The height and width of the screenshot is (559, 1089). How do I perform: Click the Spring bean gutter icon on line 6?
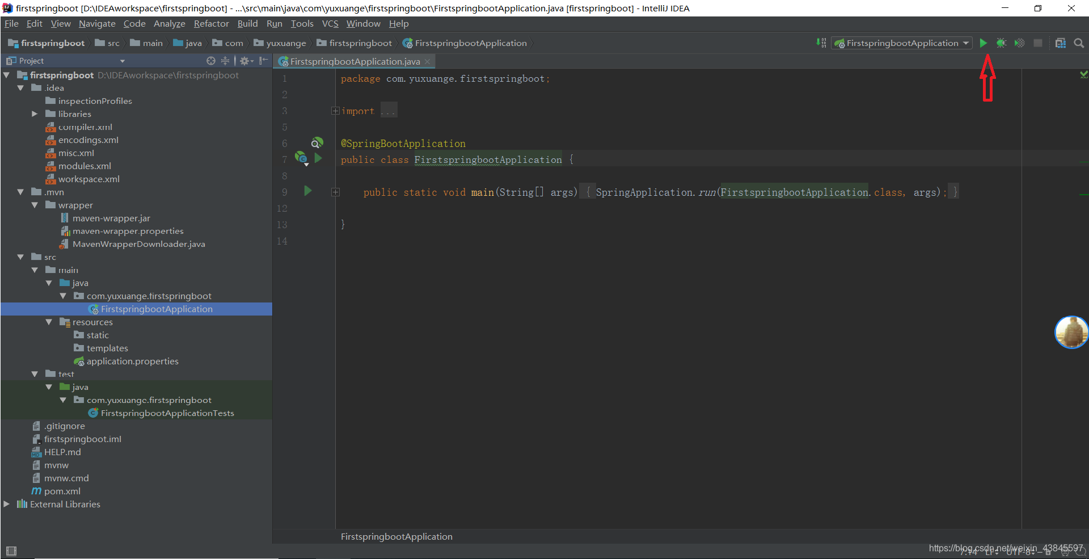(x=317, y=142)
